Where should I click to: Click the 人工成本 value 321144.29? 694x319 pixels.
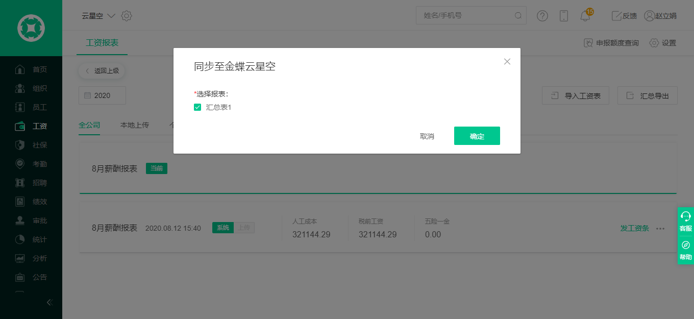[x=311, y=235]
